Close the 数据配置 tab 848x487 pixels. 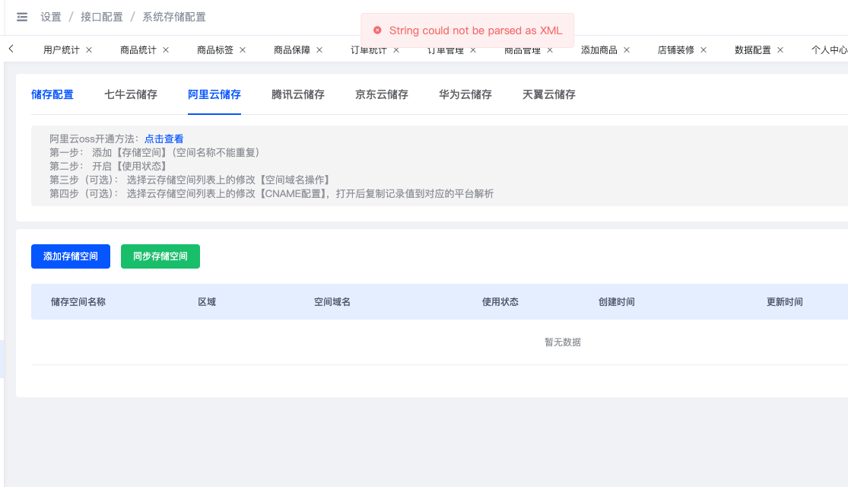[780, 49]
